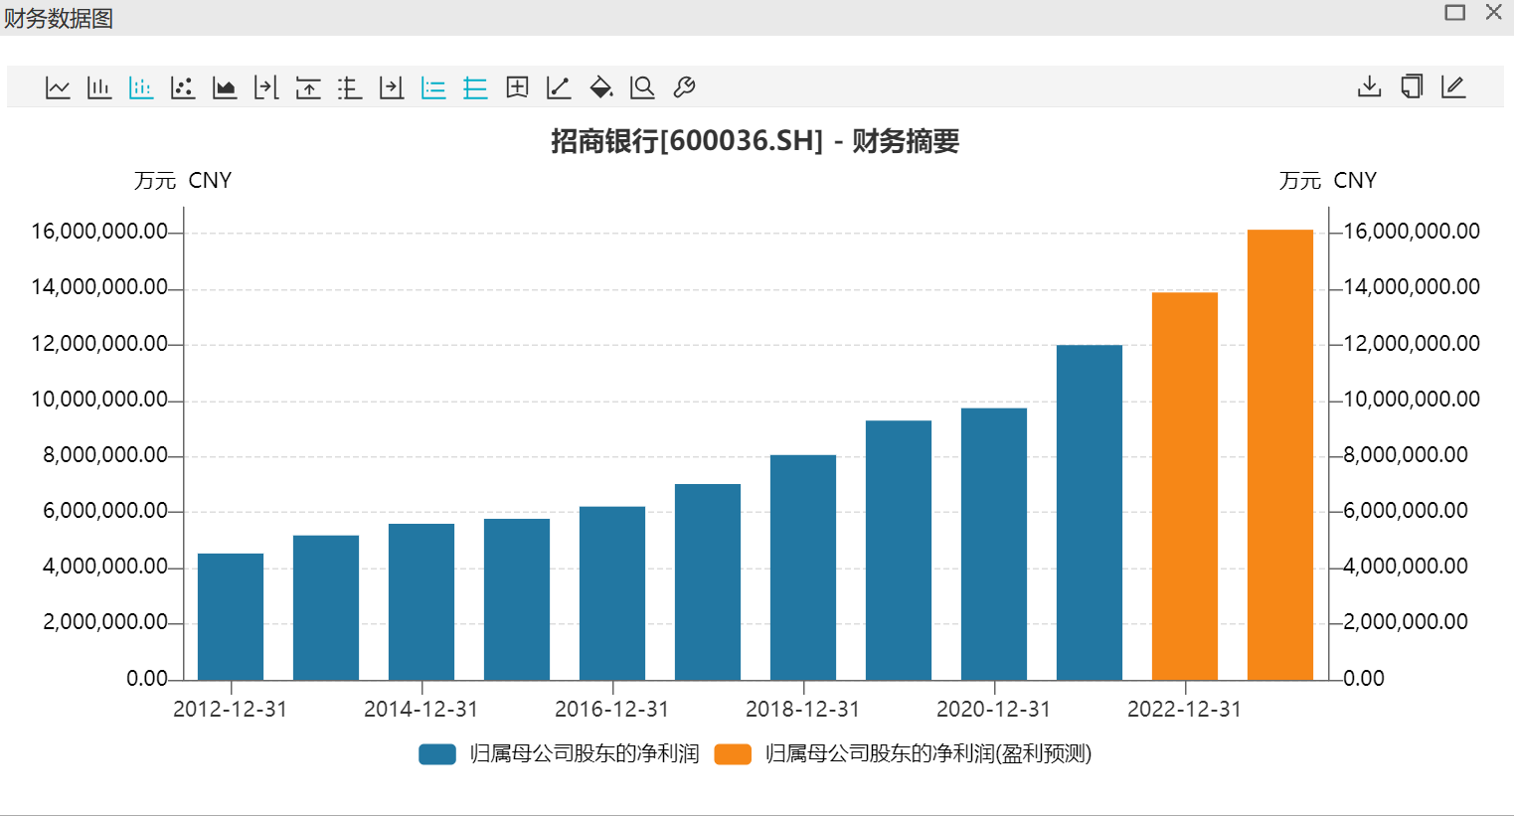Screen dimensions: 1514x816
Task: Toggle the highlighted grouped bar chart icon
Action: [x=141, y=87]
